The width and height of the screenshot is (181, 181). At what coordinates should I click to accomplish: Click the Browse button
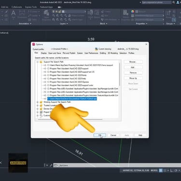pos(133,62)
